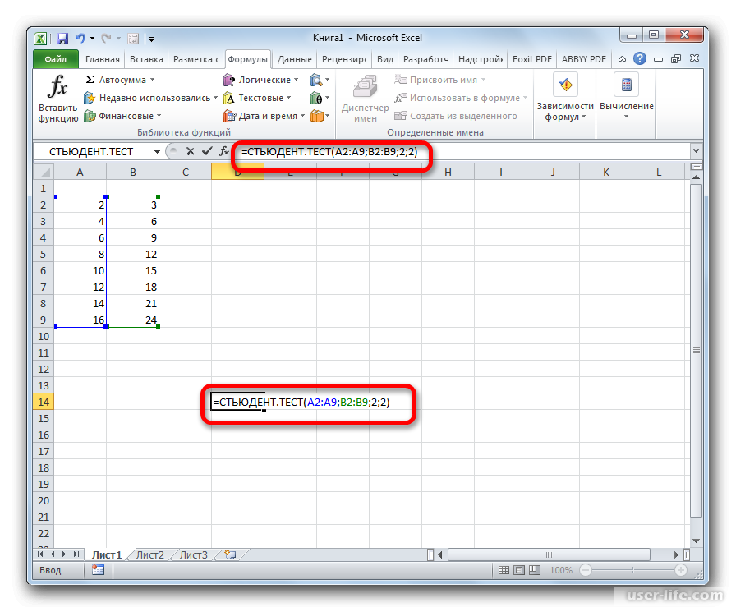Click the Undo arrow icon
This screenshot has width=736, height=612.
coord(80,38)
